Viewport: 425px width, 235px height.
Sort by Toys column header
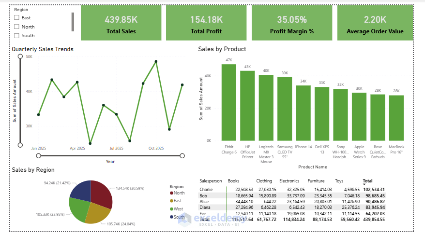[339, 180]
